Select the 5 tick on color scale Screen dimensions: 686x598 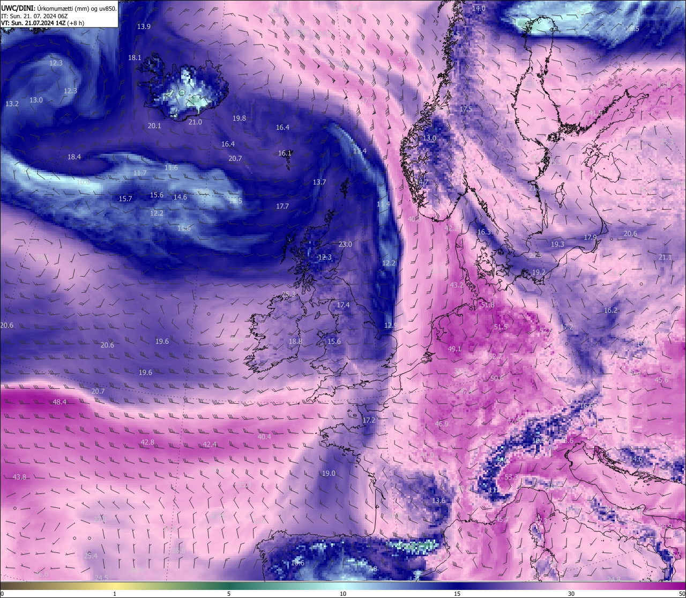click(x=229, y=594)
